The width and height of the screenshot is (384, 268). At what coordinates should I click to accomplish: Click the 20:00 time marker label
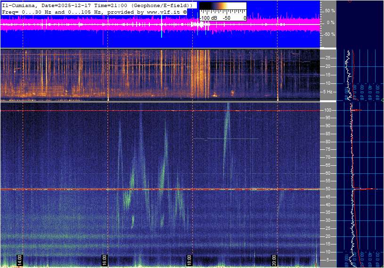(x=274, y=260)
